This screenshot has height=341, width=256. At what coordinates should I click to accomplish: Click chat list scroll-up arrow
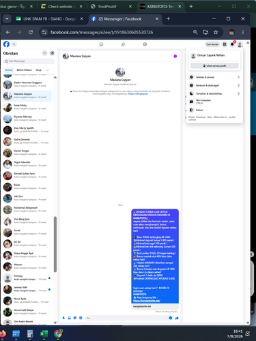coord(55,78)
